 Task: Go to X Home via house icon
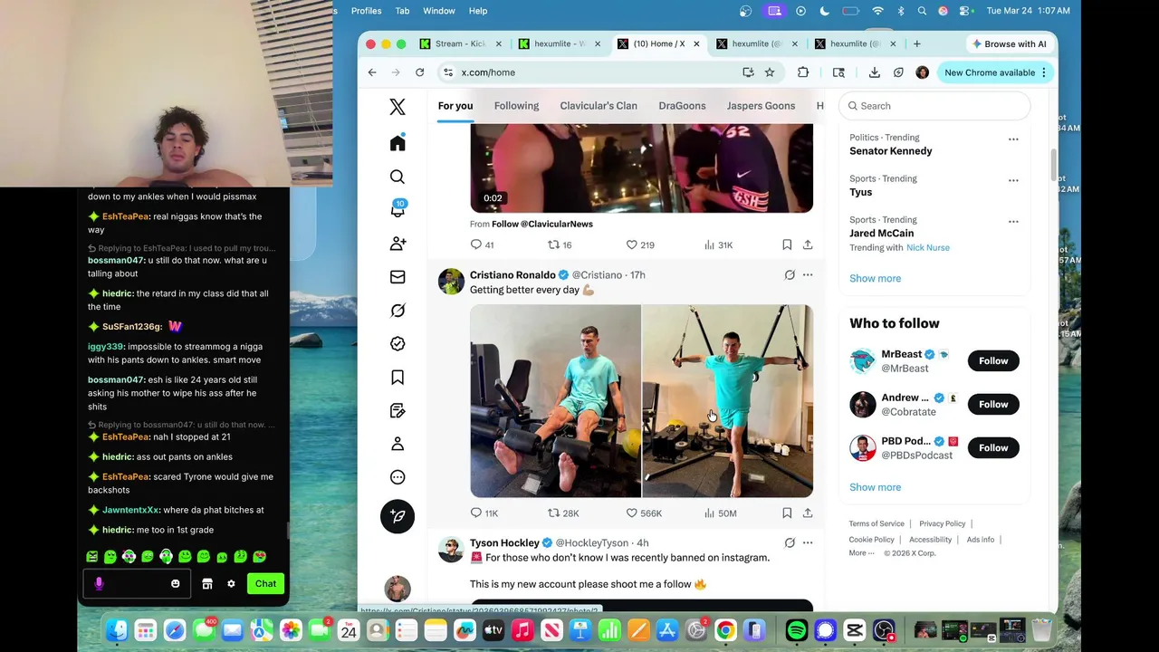pyautogui.click(x=398, y=143)
